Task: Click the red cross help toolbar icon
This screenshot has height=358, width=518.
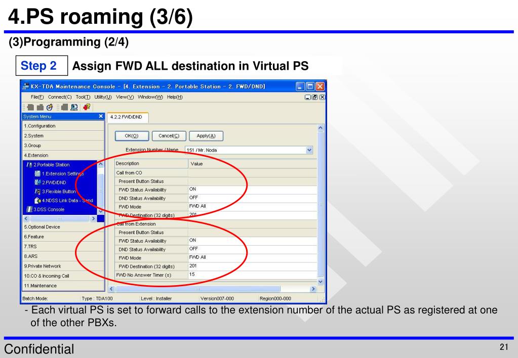Action: click(x=87, y=107)
